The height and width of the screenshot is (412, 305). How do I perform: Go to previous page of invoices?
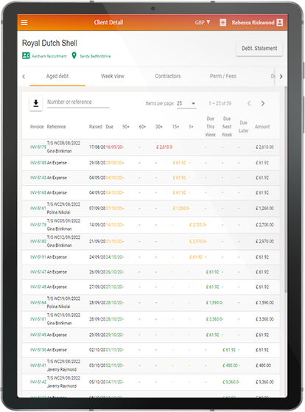pyautogui.click(x=249, y=103)
